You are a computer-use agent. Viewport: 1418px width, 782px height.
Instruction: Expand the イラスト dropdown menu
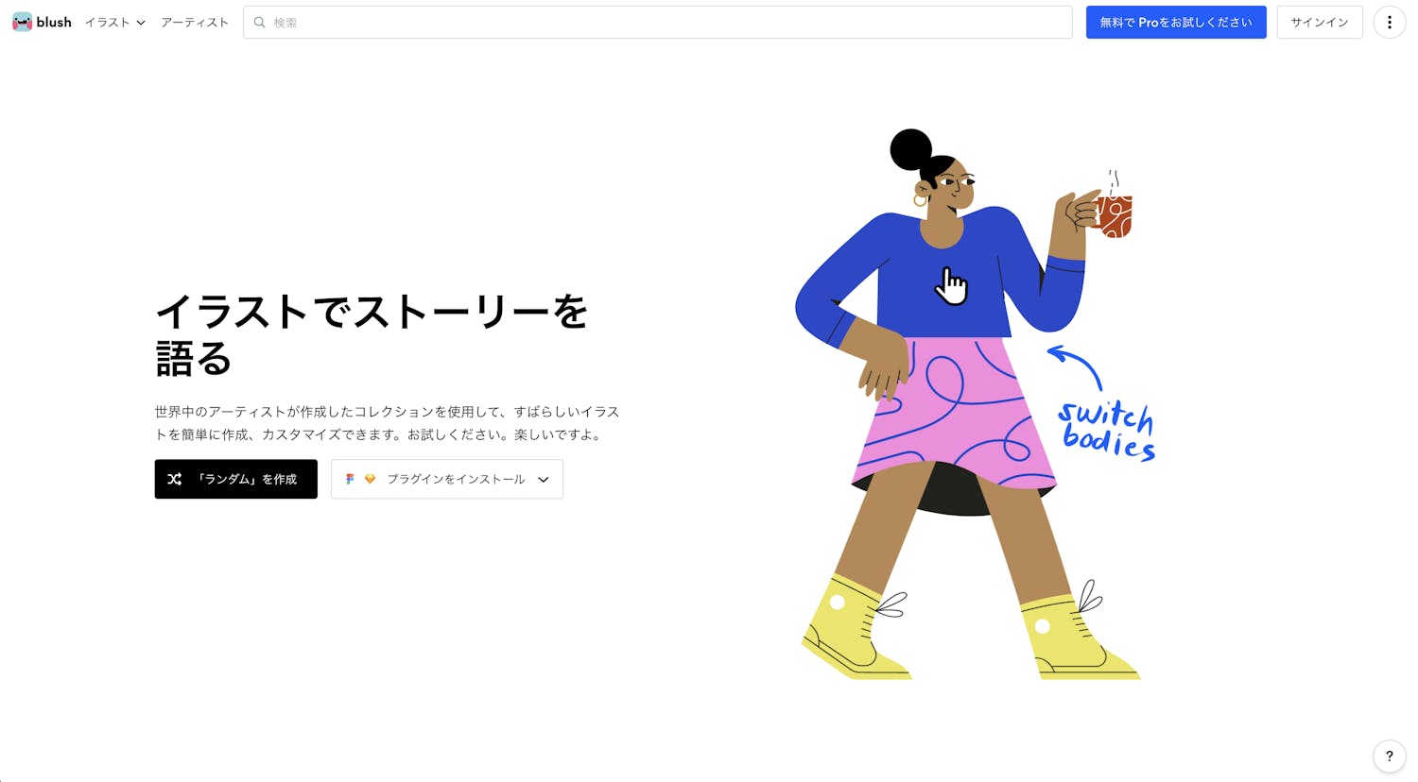pos(114,22)
